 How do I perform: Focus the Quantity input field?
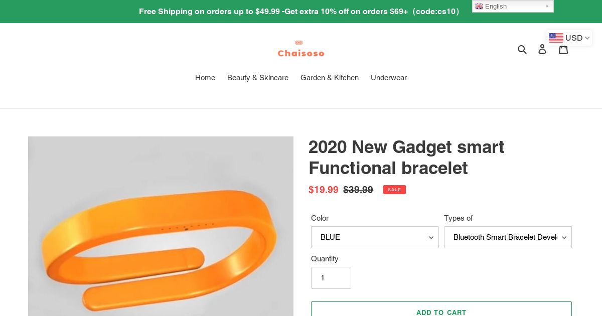click(x=331, y=278)
